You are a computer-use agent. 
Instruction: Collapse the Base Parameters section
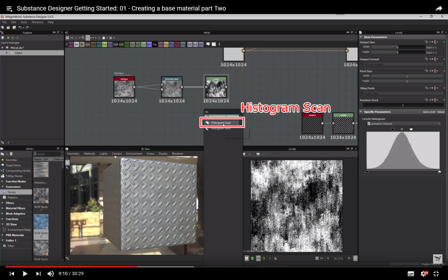tap(361, 37)
